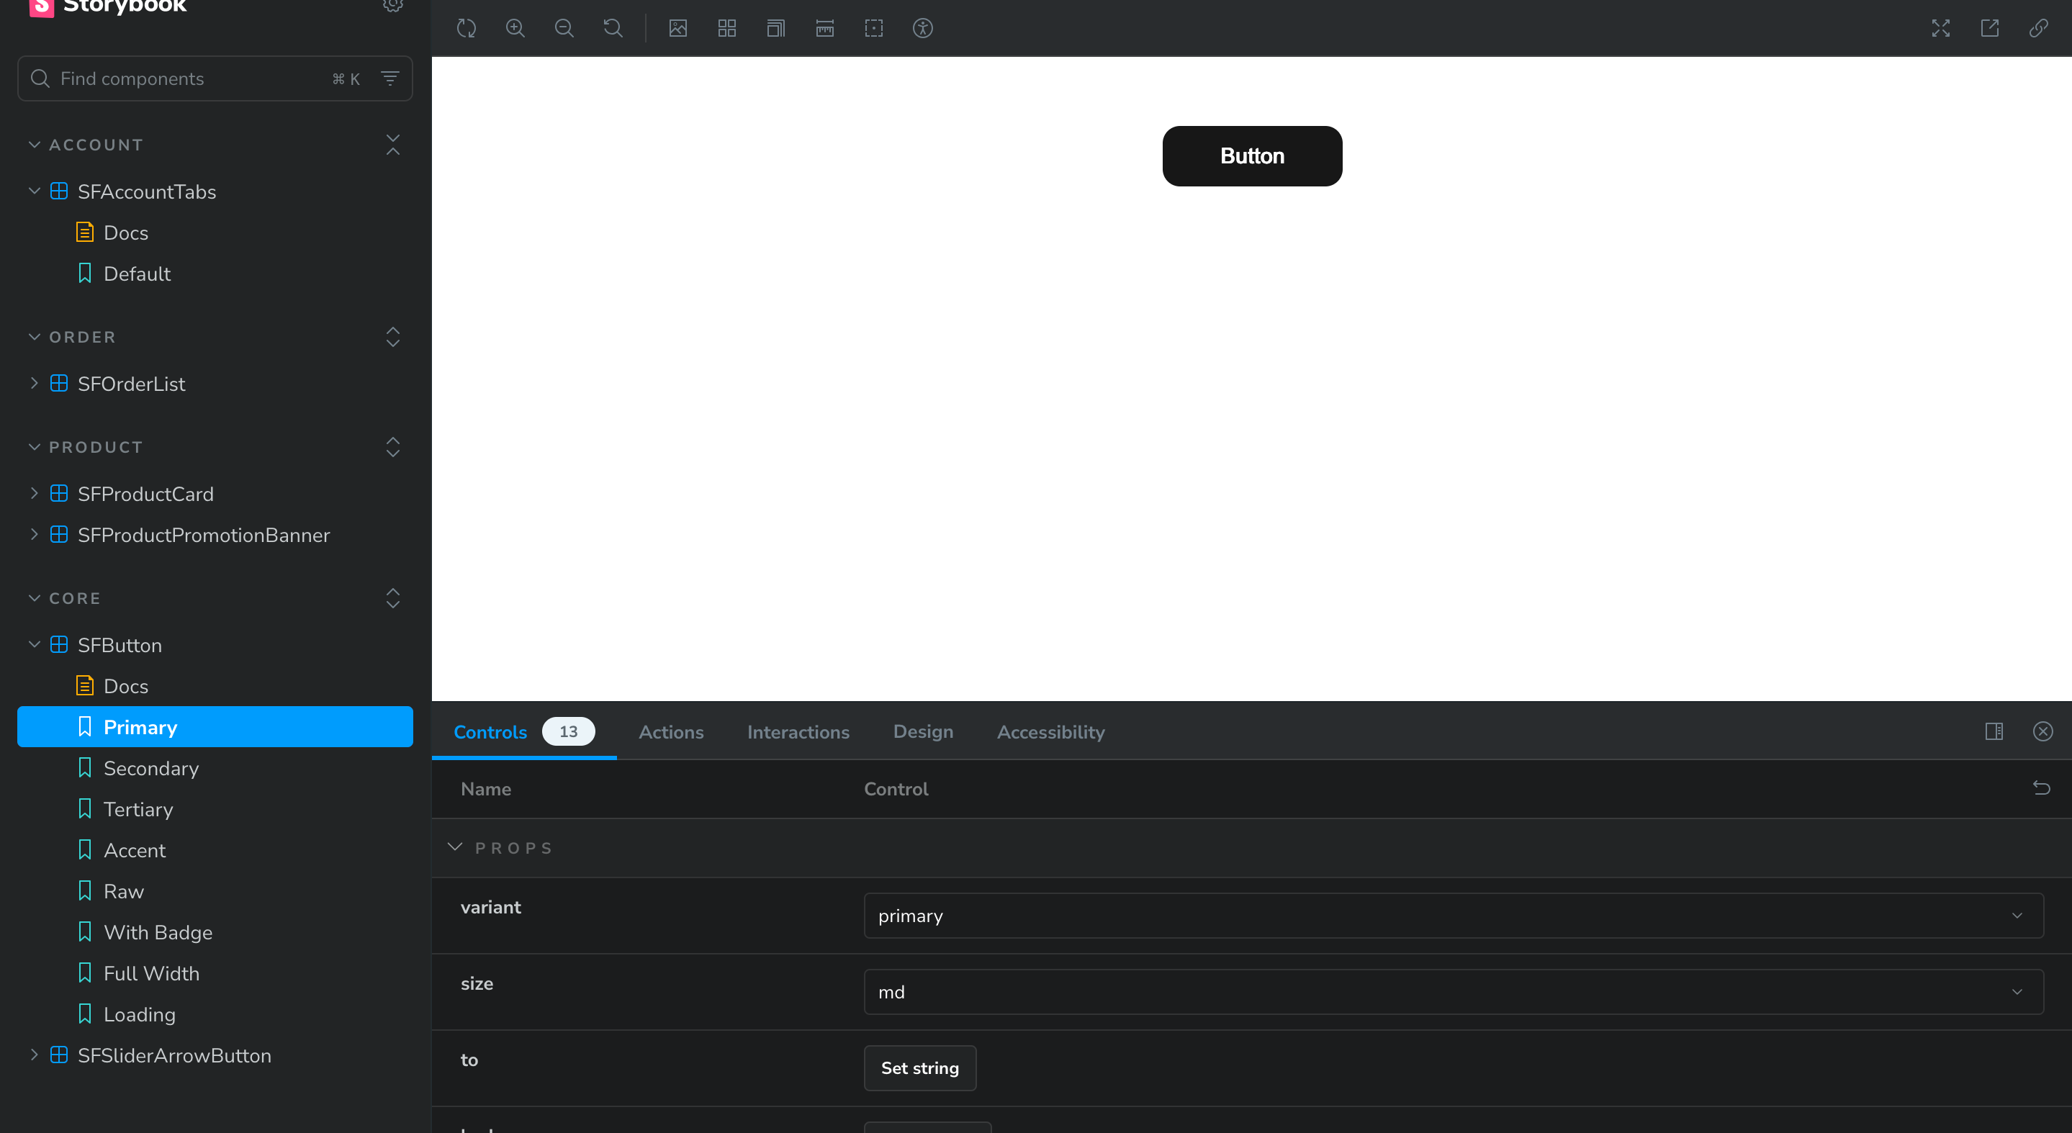Copy the canvas link icon
This screenshot has width=2072, height=1133.
pos(2038,28)
